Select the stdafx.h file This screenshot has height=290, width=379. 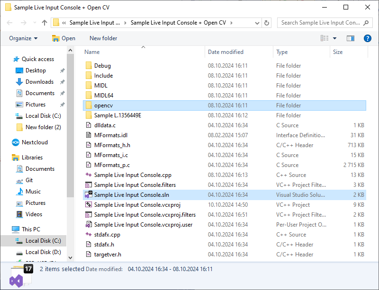click(x=224, y=245)
